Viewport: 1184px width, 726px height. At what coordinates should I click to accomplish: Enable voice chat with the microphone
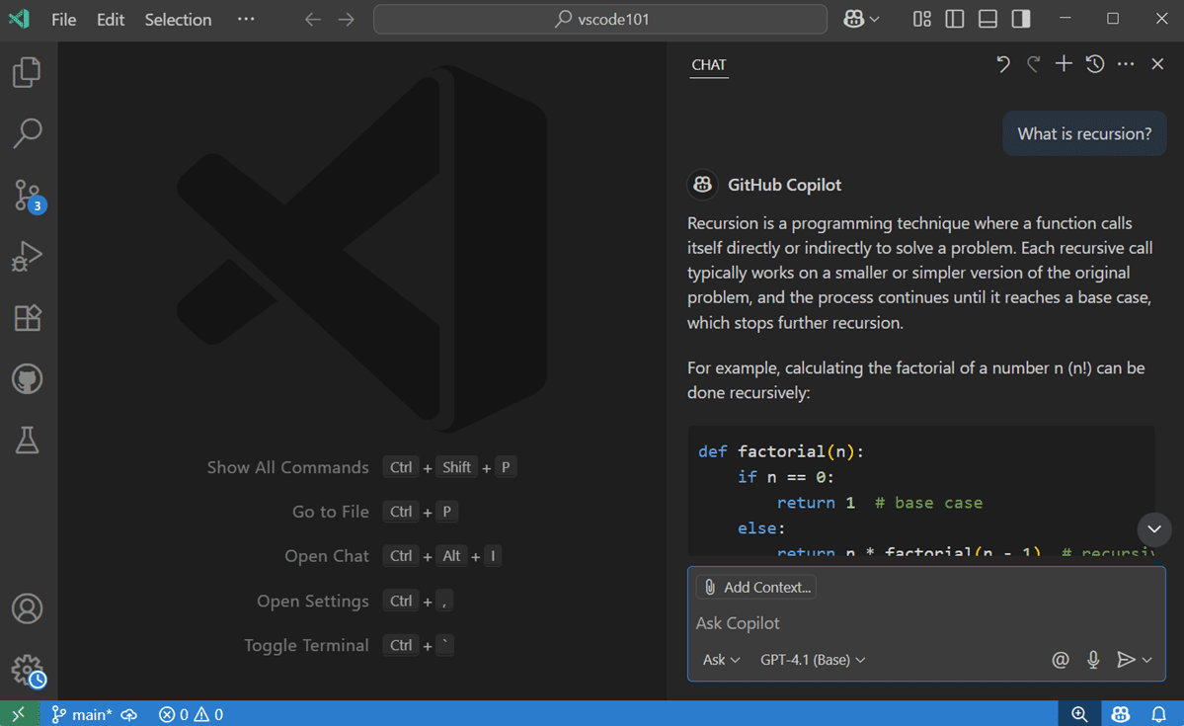pyautogui.click(x=1092, y=659)
